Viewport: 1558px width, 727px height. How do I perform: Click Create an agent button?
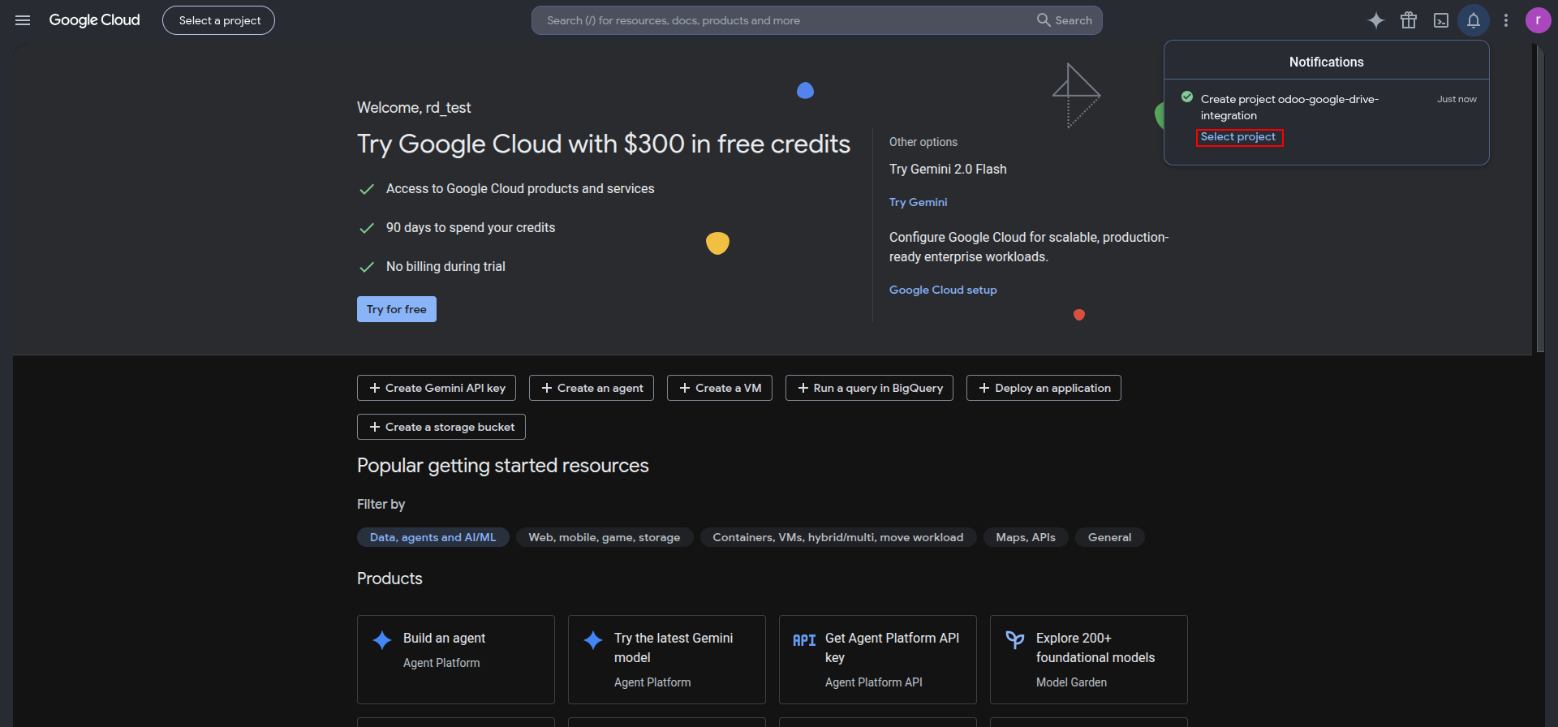[592, 388]
